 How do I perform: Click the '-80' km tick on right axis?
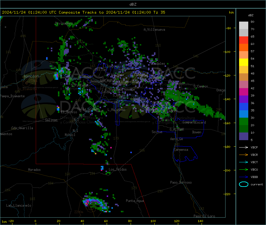pyautogui.click(x=228, y=28)
